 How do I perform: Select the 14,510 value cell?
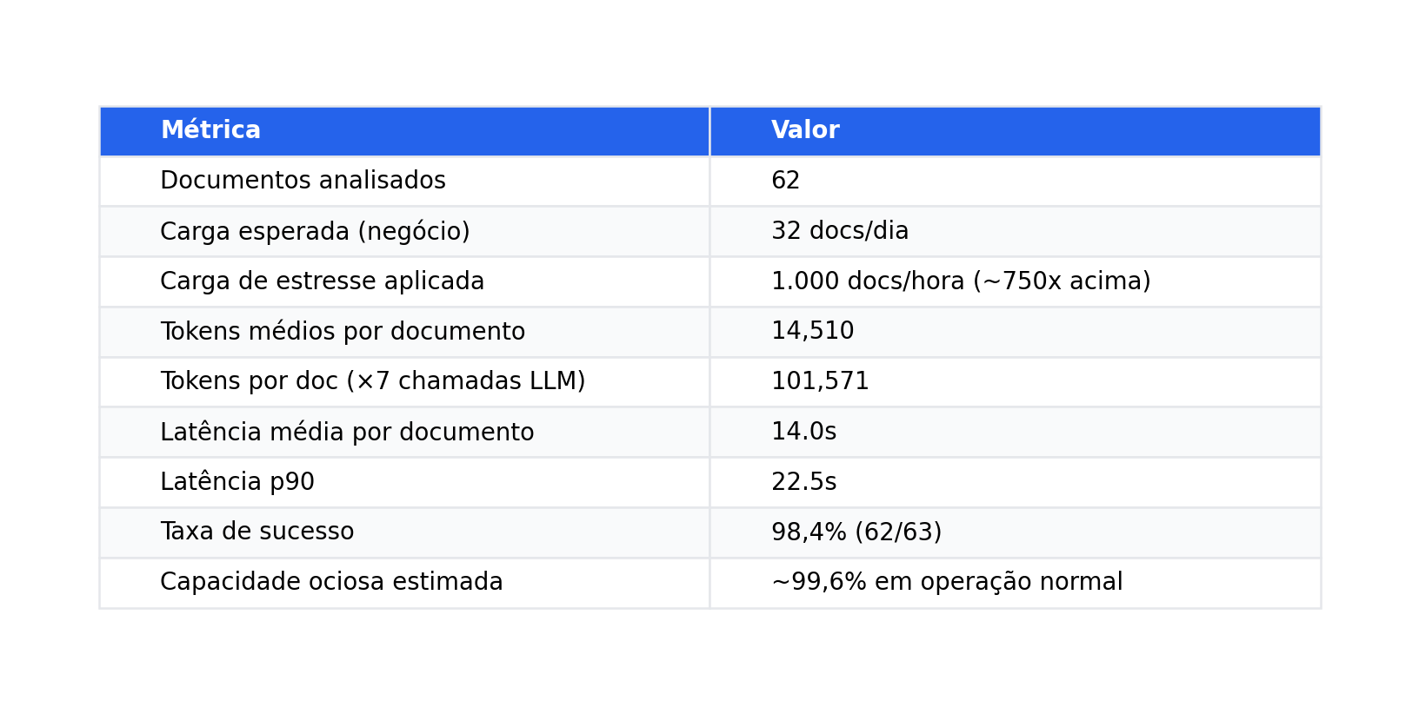(x=1015, y=332)
